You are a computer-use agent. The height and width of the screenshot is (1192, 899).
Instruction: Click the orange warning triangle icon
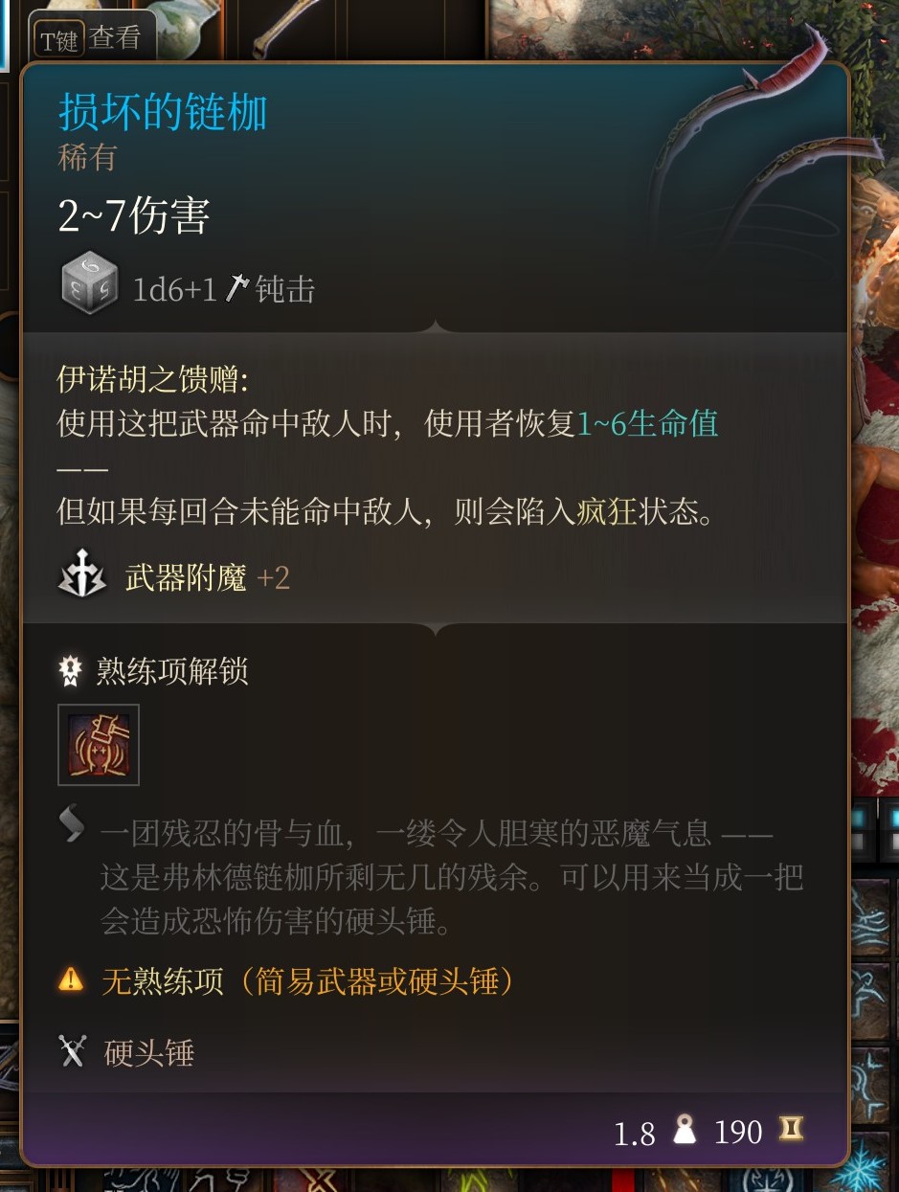pos(71,978)
